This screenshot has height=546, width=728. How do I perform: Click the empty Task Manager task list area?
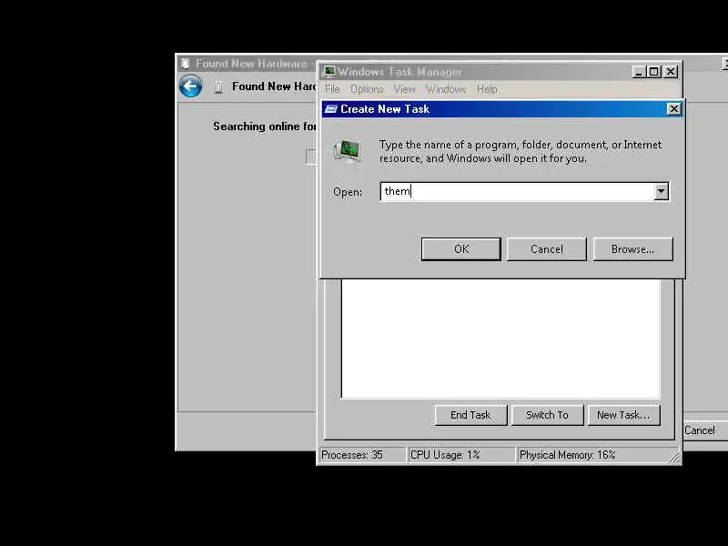[x=500, y=338]
